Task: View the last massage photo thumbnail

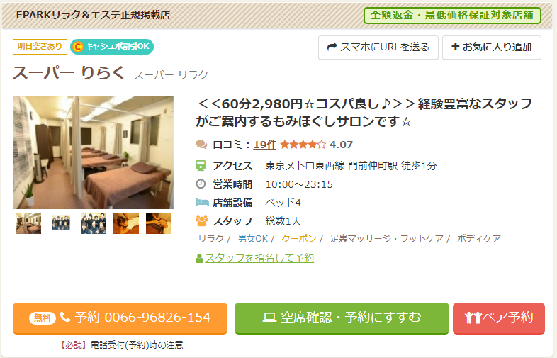Action: [x=159, y=223]
